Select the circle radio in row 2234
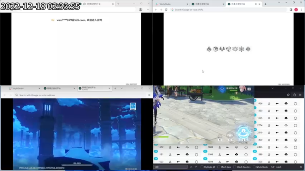This screenshot has width=305, height=171. 295,125
